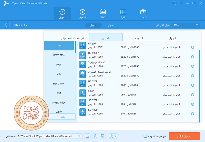Open settings gear for 4K video preset
The width and height of the screenshot is (205, 142).
click(193, 47)
